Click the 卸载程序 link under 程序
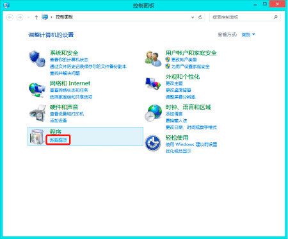The image size is (288, 239). tap(58, 140)
